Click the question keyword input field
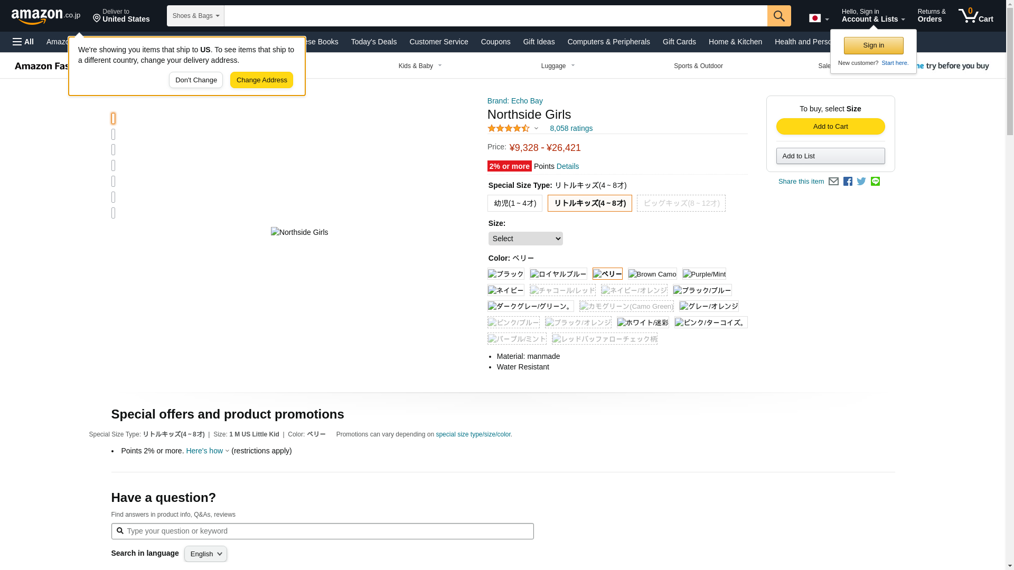This screenshot has width=1014, height=570. click(322, 531)
